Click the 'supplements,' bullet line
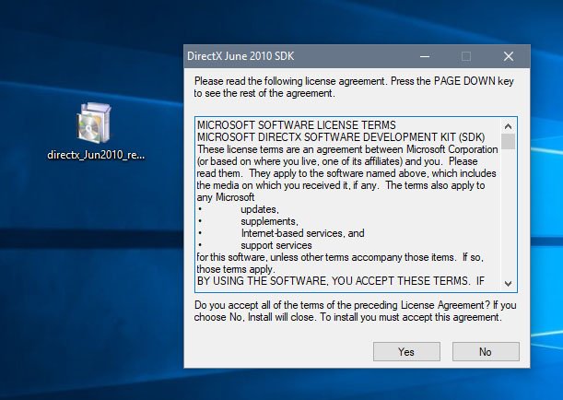The image size is (563, 400). point(269,221)
